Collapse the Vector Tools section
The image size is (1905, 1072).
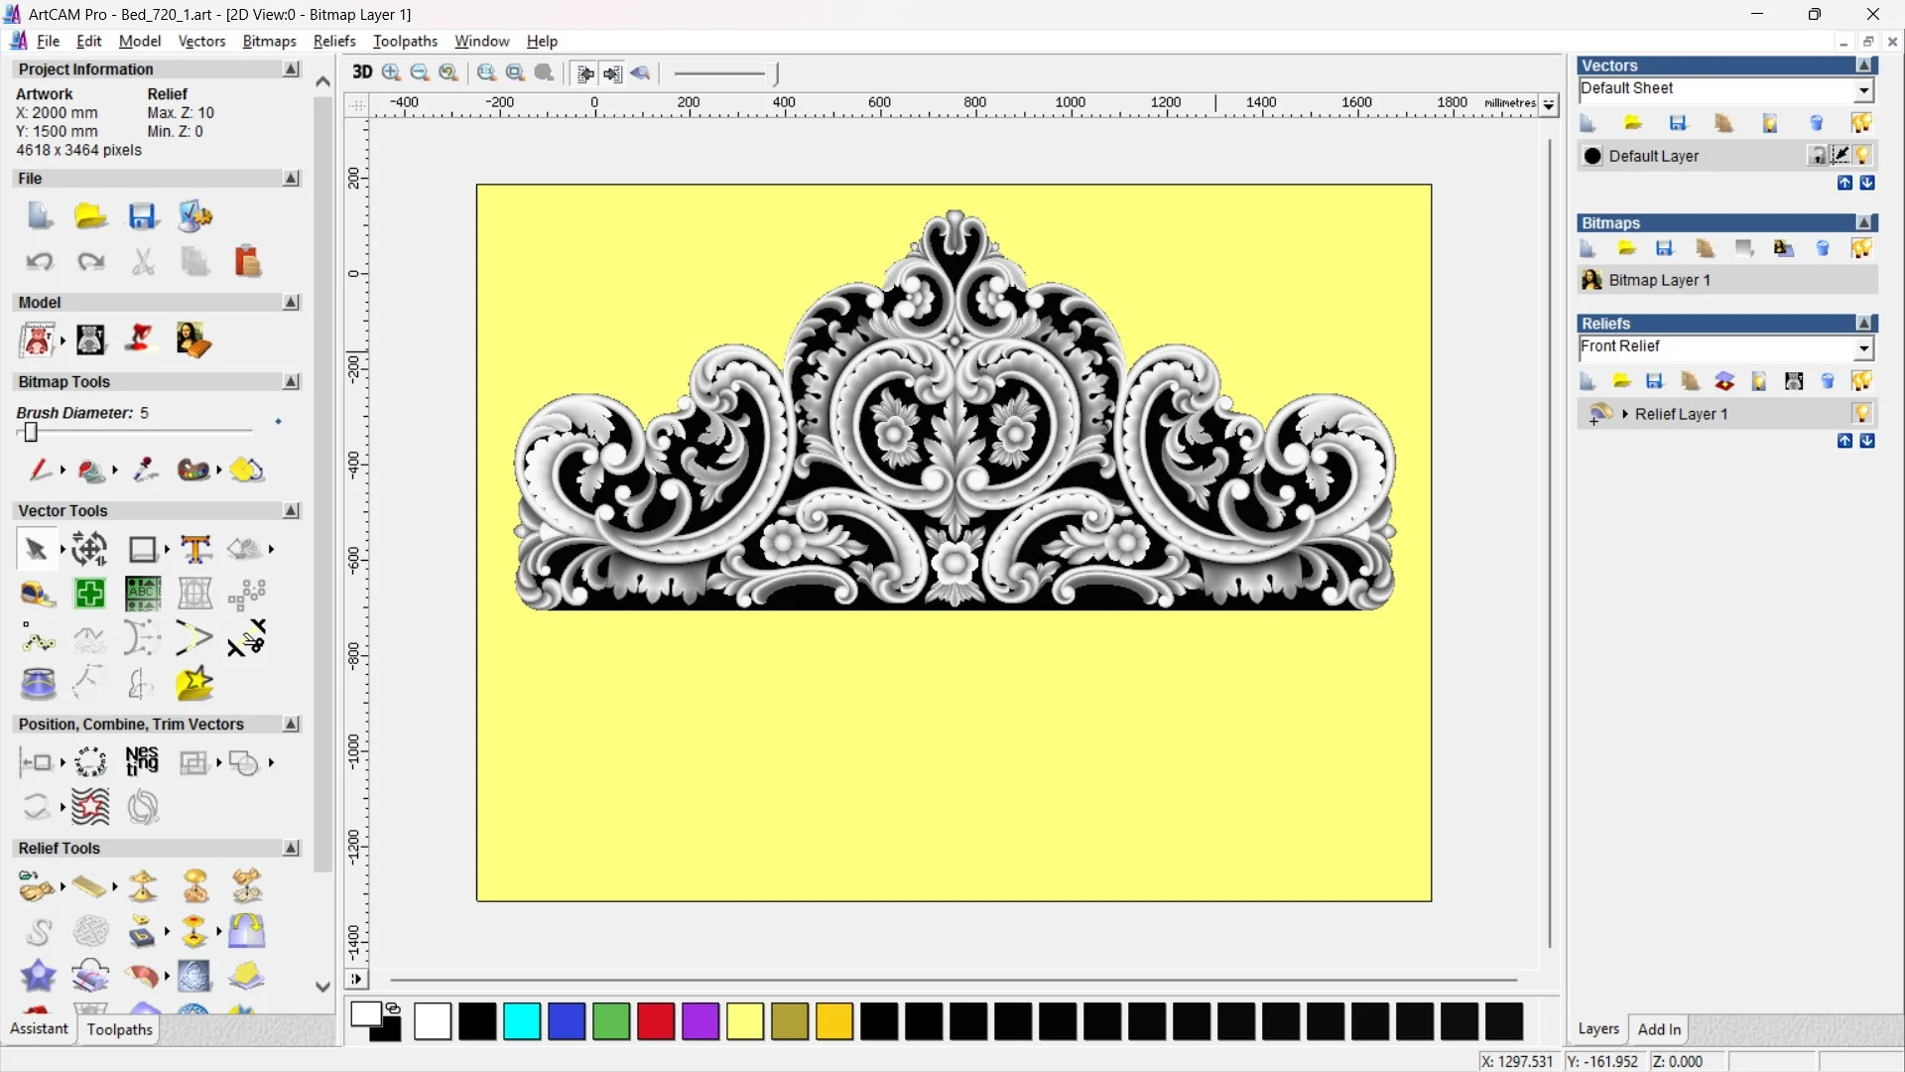pos(291,510)
